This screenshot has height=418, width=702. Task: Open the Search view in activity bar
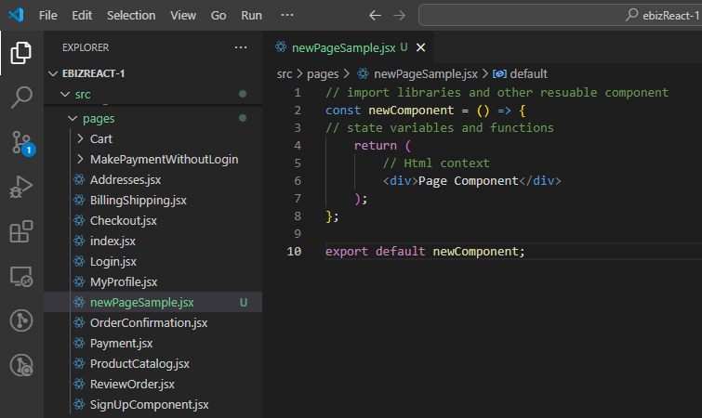21,97
